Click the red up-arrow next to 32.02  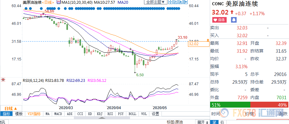tap(232, 13)
